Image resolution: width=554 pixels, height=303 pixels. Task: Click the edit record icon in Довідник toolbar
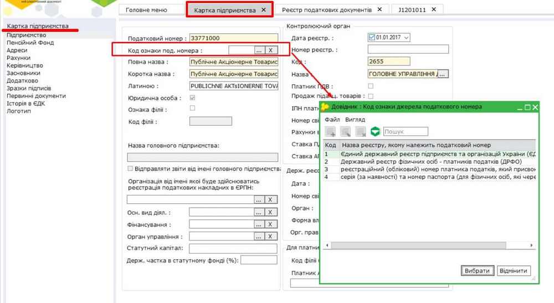(346, 132)
